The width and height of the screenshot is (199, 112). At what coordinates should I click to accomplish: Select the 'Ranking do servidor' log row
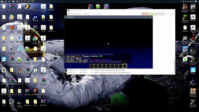120,72
